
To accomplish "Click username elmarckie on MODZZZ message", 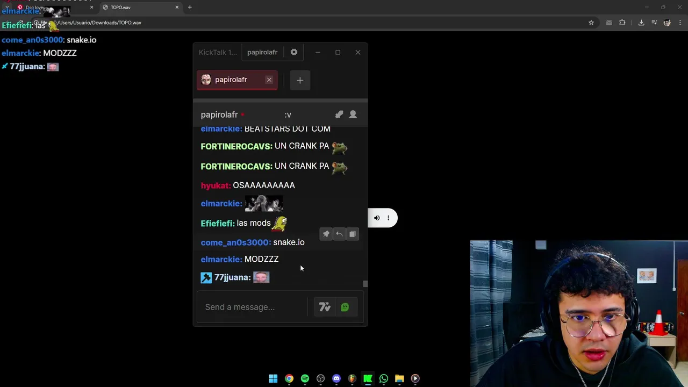I will [221, 259].
